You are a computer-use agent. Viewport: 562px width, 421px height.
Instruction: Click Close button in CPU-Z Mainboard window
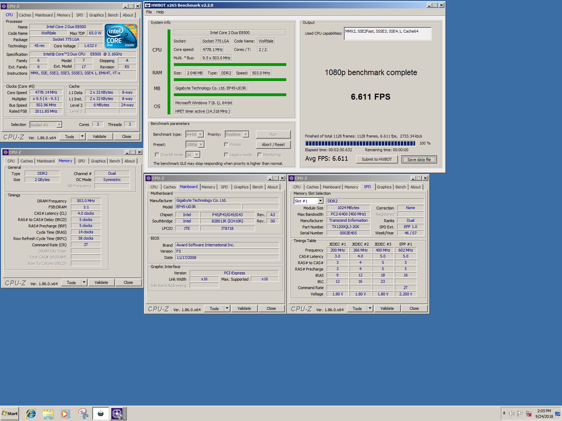click(271, 308)
